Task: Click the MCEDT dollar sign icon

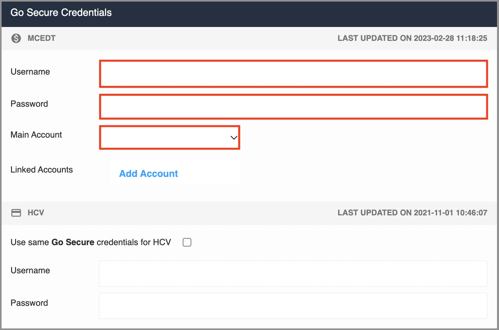Action: click(x=16, y=38)
